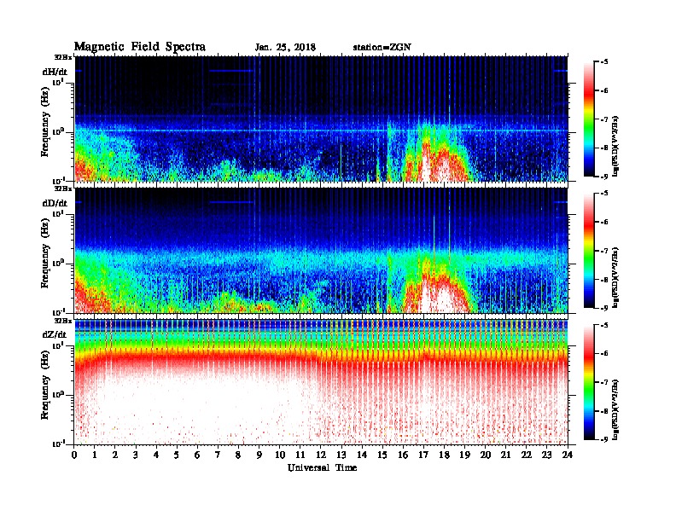The height and width of the screenshot is (522, 676).
Task: Click the "-5" value on dH/dt color bar
Action: (603, 62)
